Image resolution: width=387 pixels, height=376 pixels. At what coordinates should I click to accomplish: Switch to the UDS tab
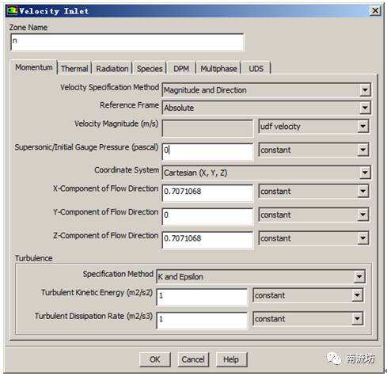pos(256,69)
